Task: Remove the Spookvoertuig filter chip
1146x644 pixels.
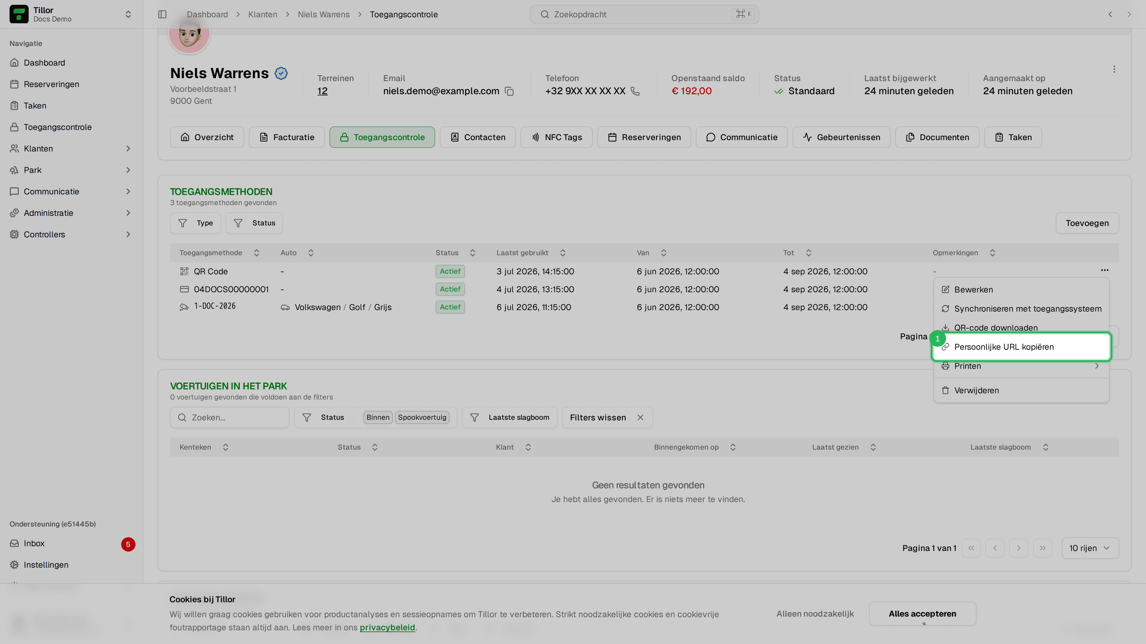Action: pos(422,418)
